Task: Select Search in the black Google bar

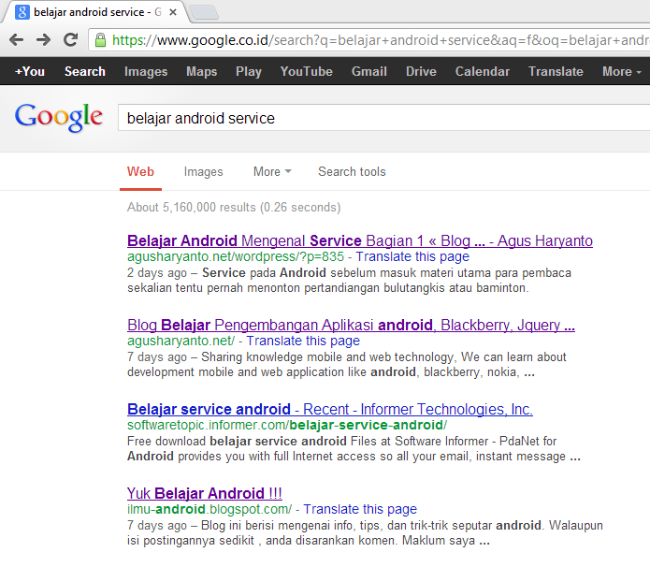Action: [85, 71]
